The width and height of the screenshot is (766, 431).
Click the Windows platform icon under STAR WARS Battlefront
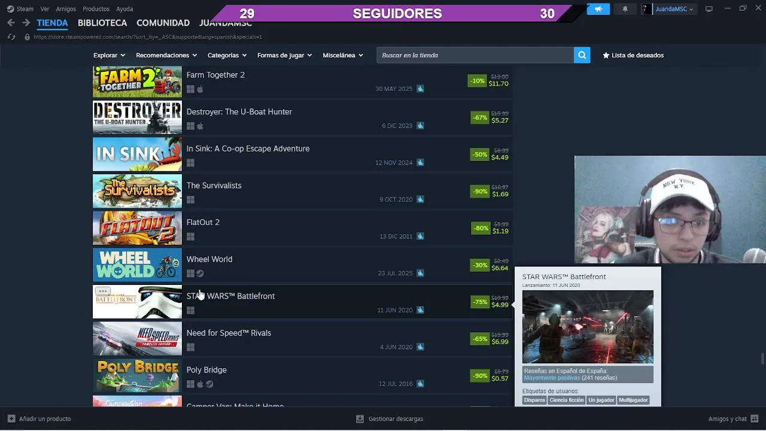(190, 310)
